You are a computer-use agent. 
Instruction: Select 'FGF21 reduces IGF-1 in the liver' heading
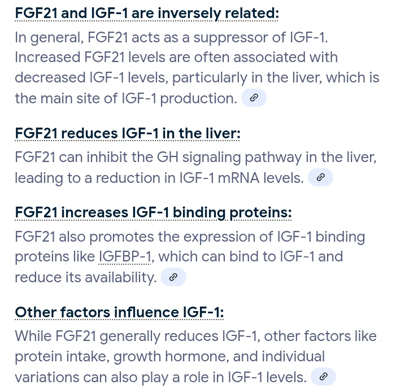(x=128, y=133)
